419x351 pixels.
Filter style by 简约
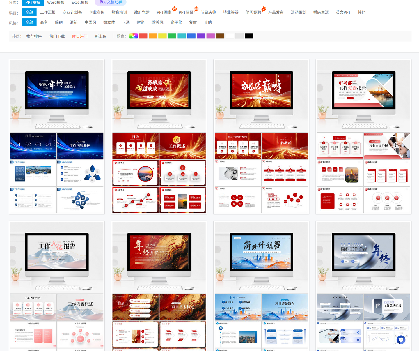click(59, 22)
